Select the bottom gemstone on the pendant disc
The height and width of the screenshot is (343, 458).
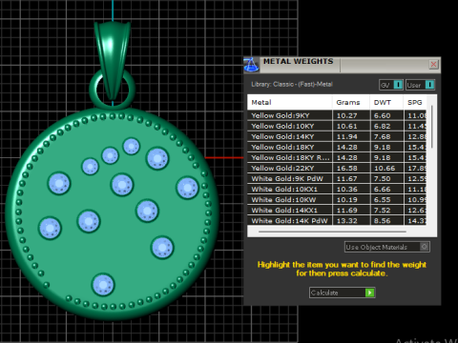click(103, 285)
